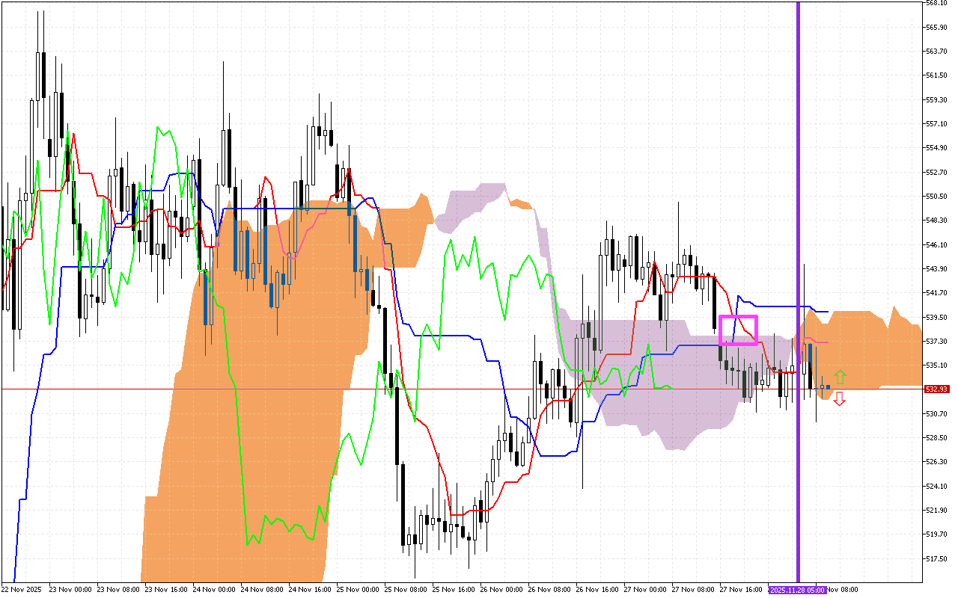Click the 550.50 price scale label
Image resolution: width=958 pixels, height=598 pixels.
(x=936, y=197)
